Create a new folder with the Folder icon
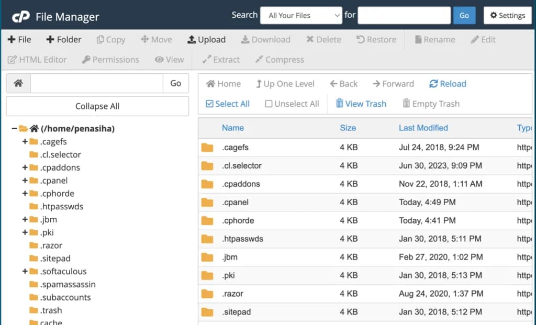This screenshot has width=536, height=325. tap(63, 39)
